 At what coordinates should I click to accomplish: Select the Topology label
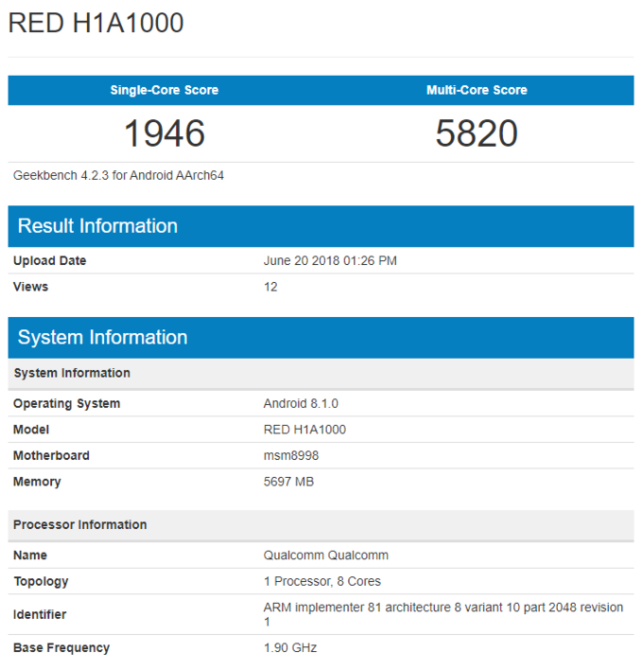pyautogui.click(x=41, y=582)
